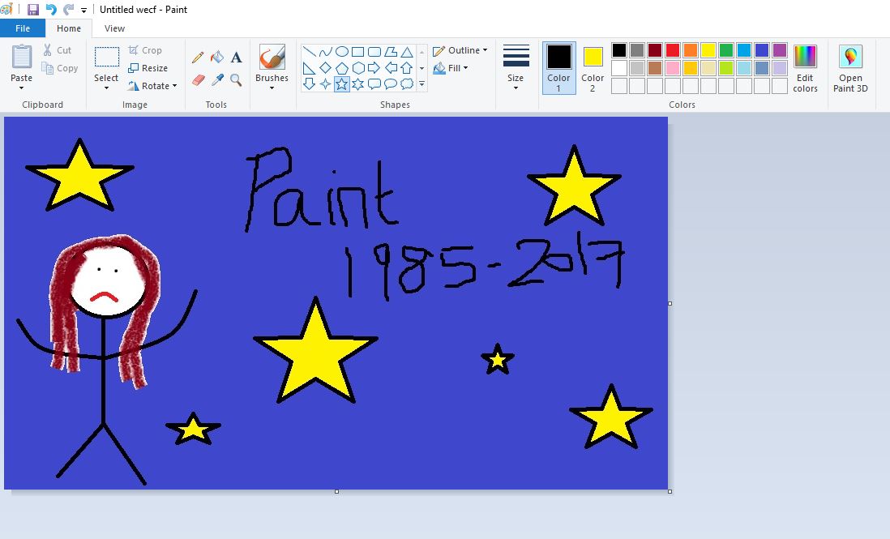890x539 pixels.
Task: Choose the Triangle shape
Action: 406,52
